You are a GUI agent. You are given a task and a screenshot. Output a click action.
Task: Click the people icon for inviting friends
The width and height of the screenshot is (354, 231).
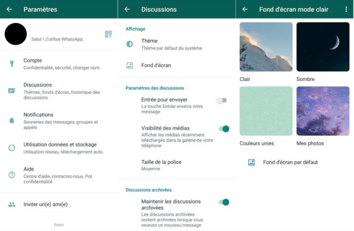click(x=12, y=204)
